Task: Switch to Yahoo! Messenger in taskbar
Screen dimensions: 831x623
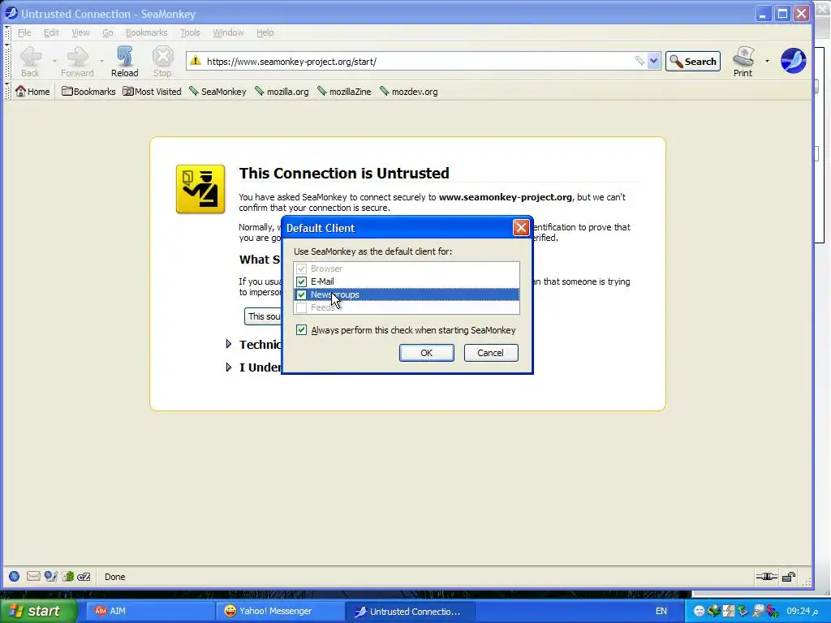Action: tap(280, 611)
